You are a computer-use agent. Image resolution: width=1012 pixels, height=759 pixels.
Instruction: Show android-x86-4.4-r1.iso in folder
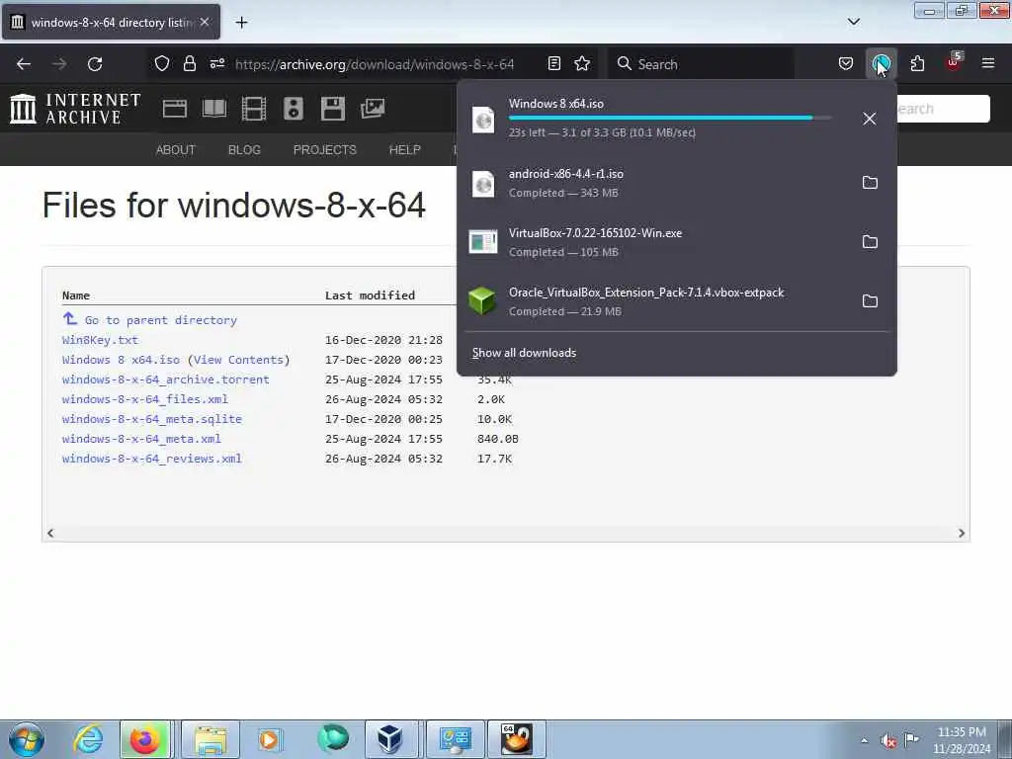pos(870,183)
